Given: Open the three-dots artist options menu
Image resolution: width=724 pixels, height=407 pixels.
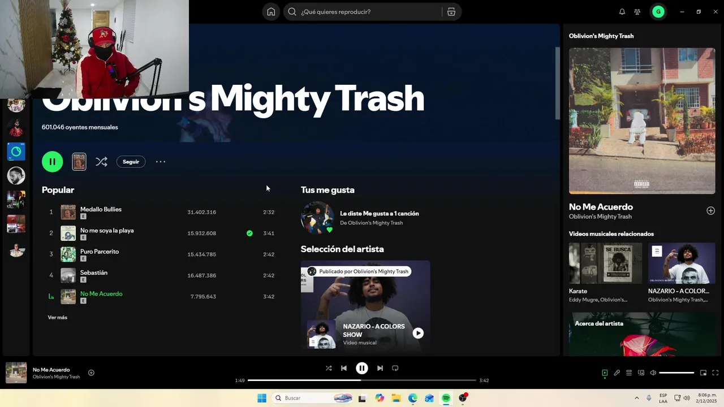Looking at the screenshot, I should pyautogui.click(x=161, y=162).
